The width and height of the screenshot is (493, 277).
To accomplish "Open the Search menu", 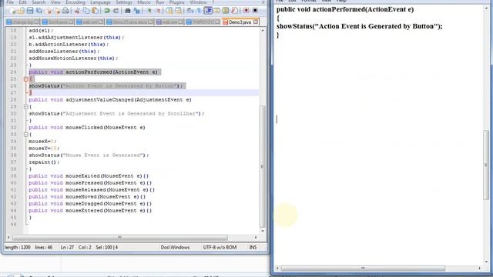I will click(39, 2).
